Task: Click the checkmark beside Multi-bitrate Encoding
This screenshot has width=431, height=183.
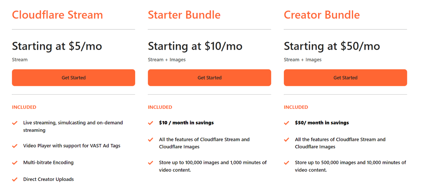Action: pyautogui.click(x=14, y=162)
